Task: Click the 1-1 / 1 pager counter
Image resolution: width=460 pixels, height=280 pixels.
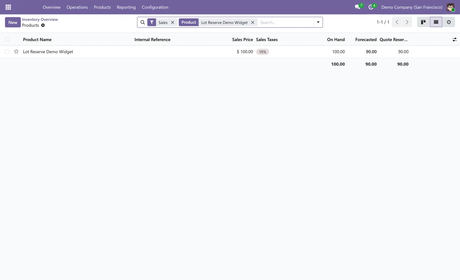Action: point(383,22)
